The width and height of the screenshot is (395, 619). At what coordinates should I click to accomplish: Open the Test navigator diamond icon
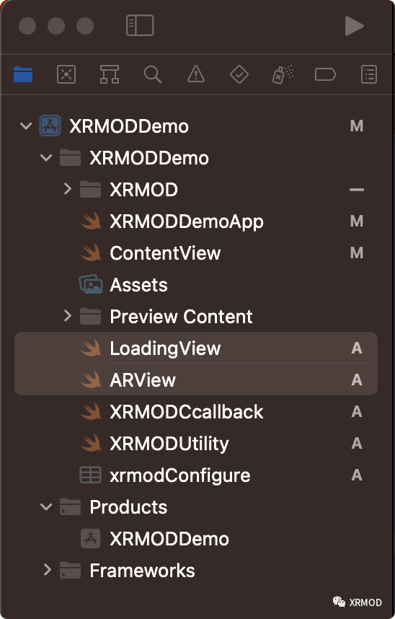[239, 74]
